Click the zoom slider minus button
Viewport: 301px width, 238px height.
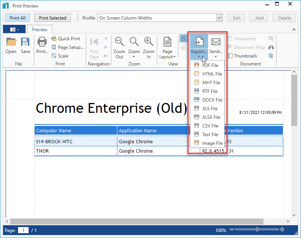click(232, 229)
